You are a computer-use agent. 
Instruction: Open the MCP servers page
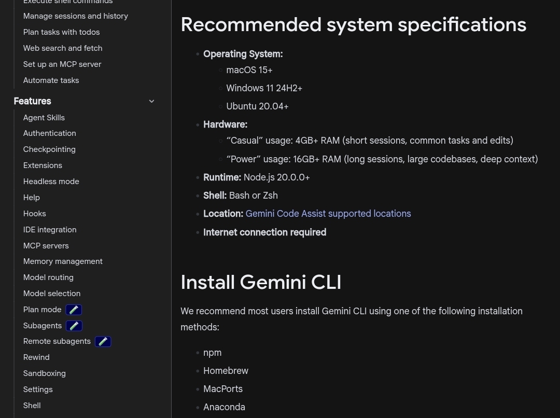point(46,246)
